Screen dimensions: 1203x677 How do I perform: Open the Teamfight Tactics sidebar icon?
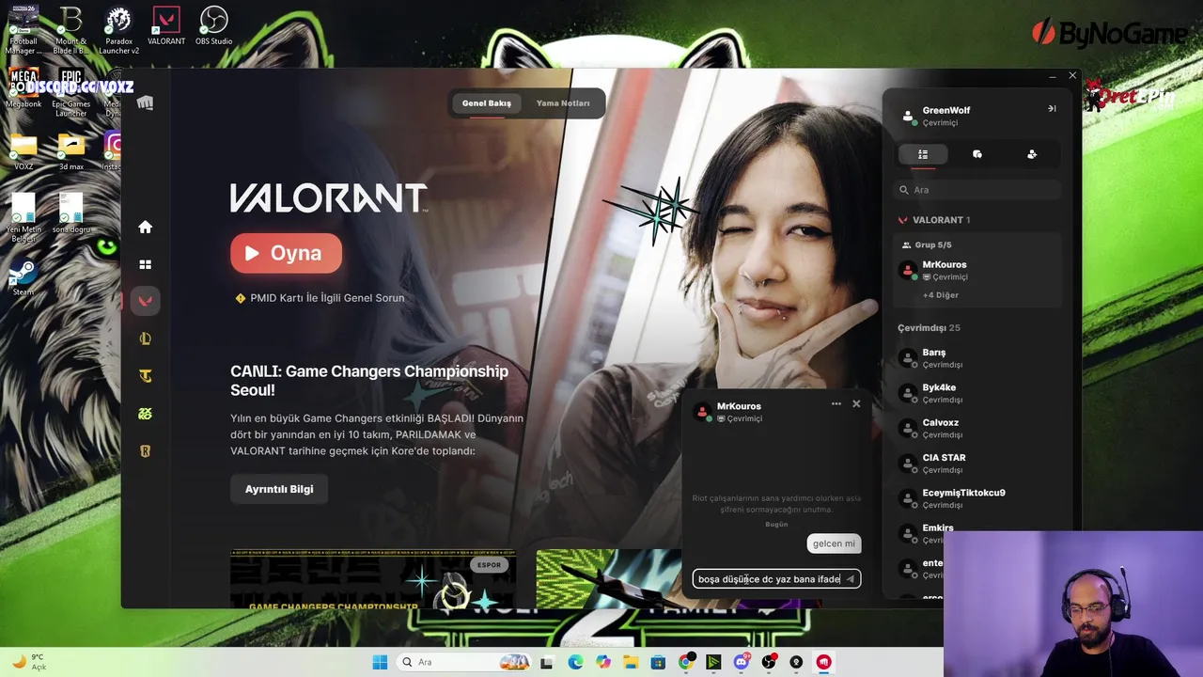[145, 376]
